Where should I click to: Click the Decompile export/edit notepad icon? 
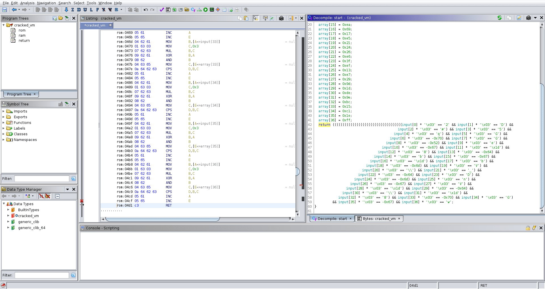[519, 18]
